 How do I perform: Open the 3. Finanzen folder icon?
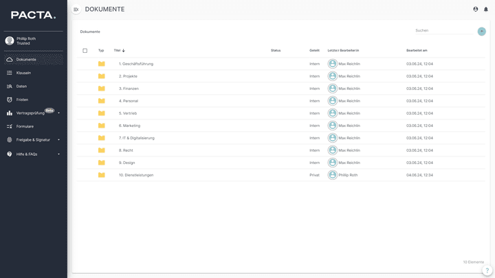coord(102,89)
